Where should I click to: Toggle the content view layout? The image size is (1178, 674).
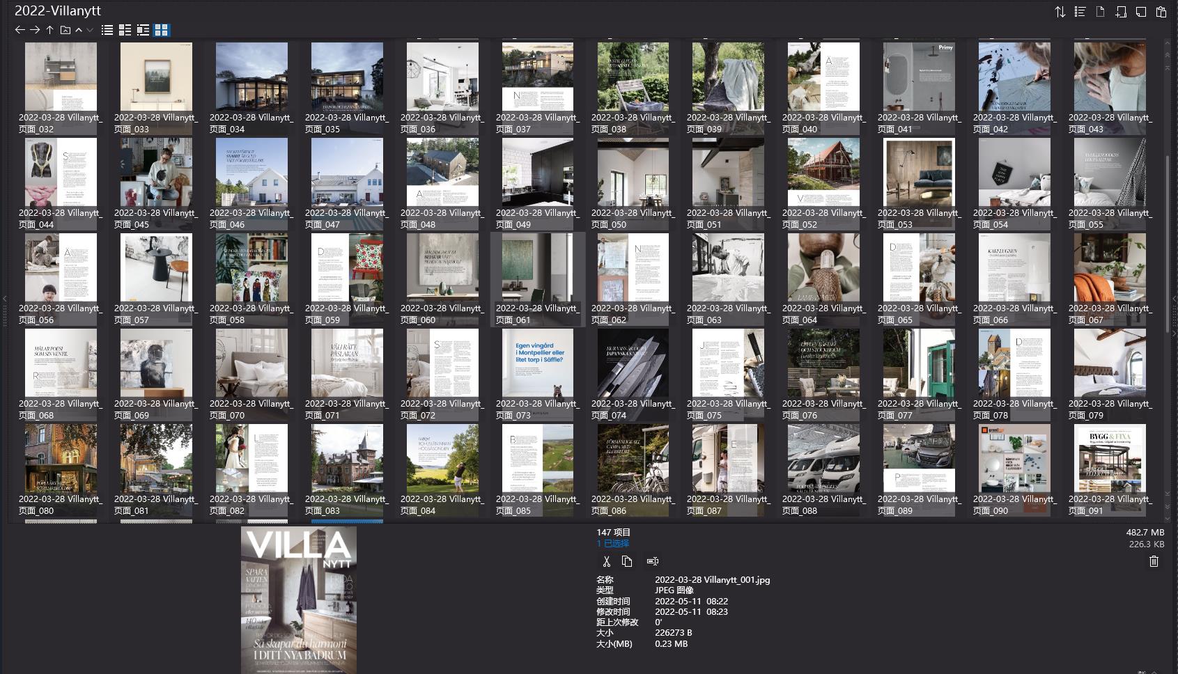point(144,30)
